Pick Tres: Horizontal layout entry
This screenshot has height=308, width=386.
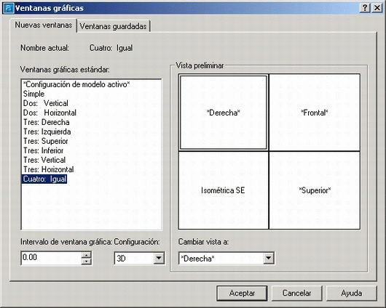(49, 169)
